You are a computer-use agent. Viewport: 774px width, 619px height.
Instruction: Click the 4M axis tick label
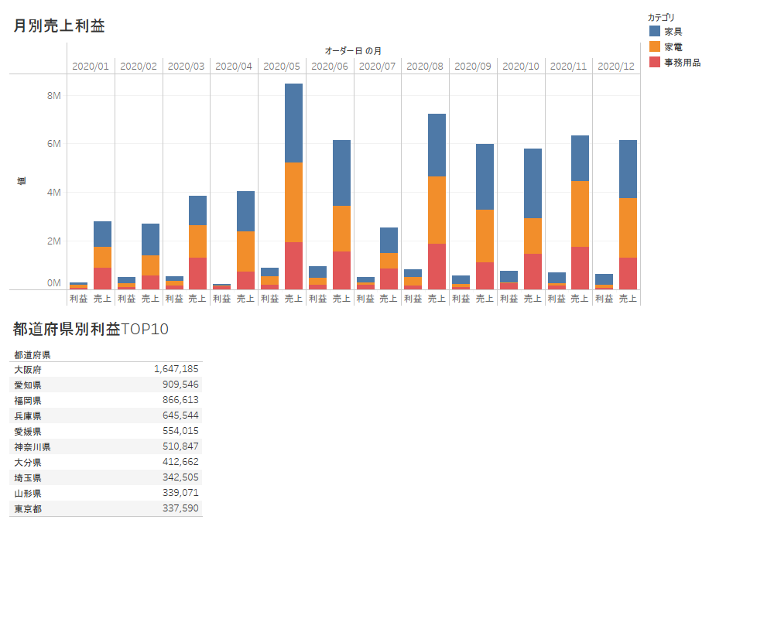(54, 193)
